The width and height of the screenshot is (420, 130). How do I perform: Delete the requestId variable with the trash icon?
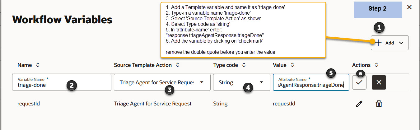[379, 104]
